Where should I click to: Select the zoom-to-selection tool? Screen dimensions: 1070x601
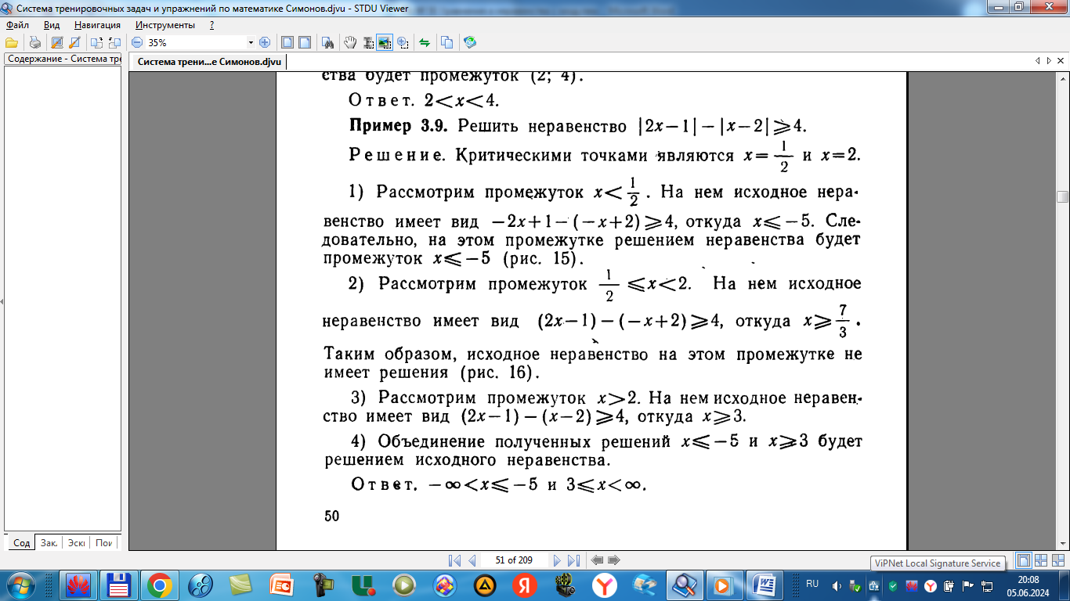pos(403,42)
